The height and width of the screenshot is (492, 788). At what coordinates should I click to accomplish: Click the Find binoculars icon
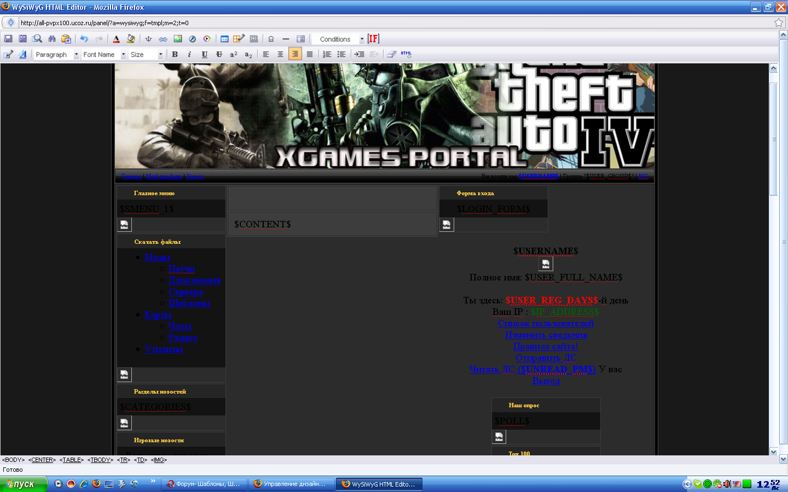point(52,39)
